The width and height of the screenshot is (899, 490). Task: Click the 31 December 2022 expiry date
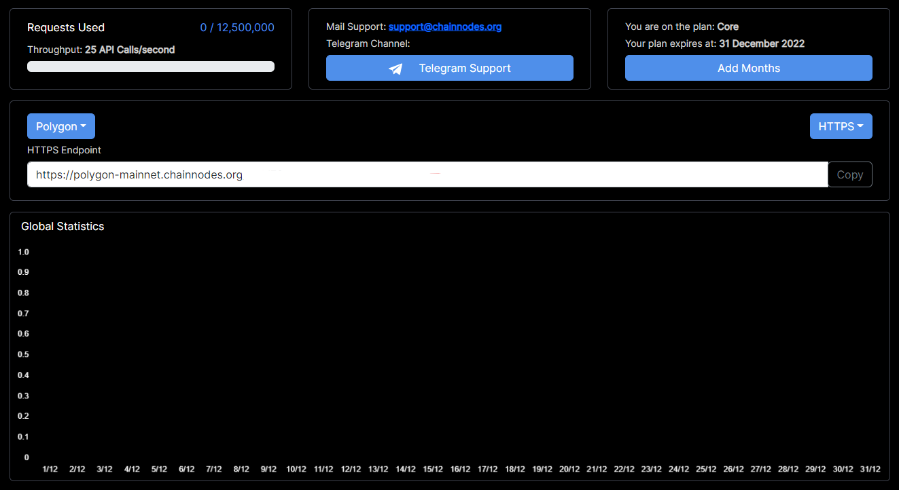[x=761, y=44]
